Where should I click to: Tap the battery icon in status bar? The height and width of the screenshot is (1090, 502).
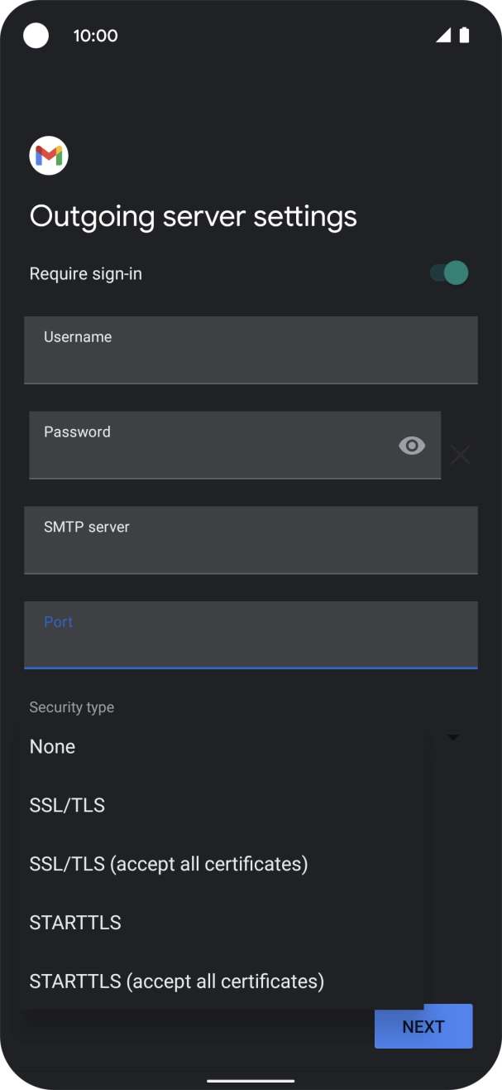tap(464, 35)
